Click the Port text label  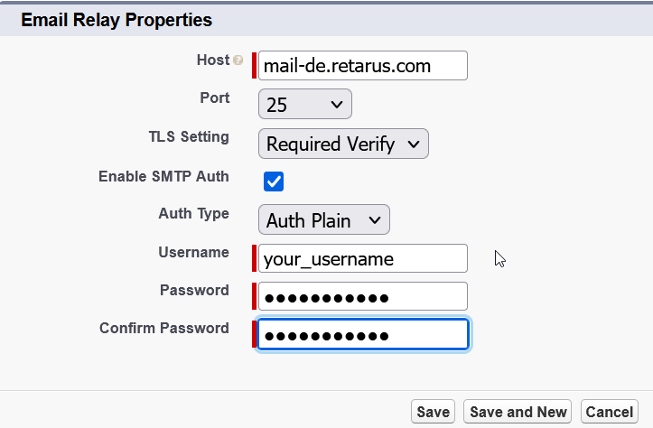point(214,98)
